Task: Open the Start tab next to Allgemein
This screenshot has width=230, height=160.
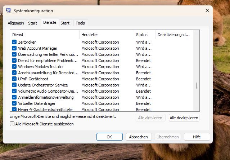Action: (32, 23)
